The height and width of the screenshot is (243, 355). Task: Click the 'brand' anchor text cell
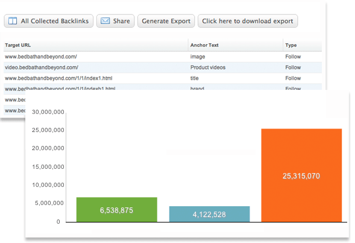(x=197, y=88)
